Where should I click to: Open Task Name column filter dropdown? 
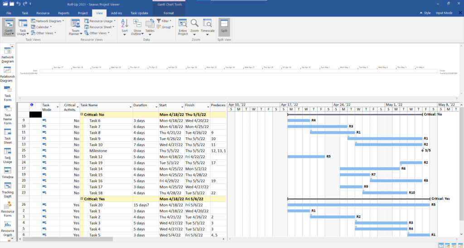130,107
